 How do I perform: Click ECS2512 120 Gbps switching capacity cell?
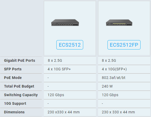pos(70,95)
